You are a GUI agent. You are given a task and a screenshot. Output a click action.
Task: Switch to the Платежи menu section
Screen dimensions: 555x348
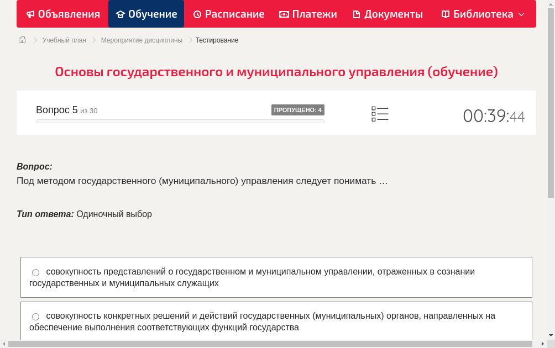pos(308,14)
